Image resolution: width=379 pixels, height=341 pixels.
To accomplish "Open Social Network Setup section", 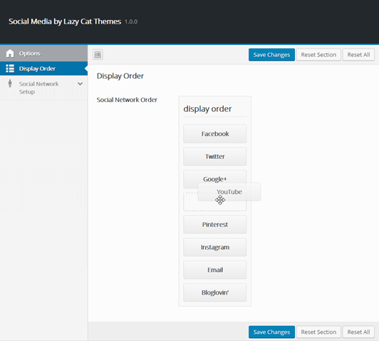I will tap(43, 88).
